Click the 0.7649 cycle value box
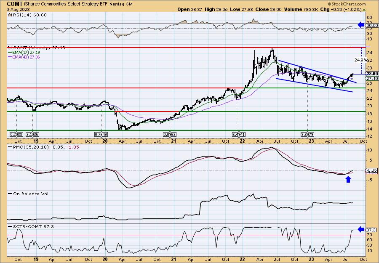This screenshot has width=379, height=263. pos(101,134)
